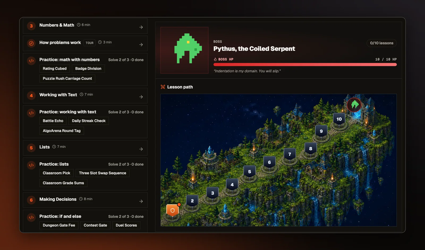Click the TOUR tag on How problems work
The height and width of the screenshot is (250, 425).
coord(90,43)
